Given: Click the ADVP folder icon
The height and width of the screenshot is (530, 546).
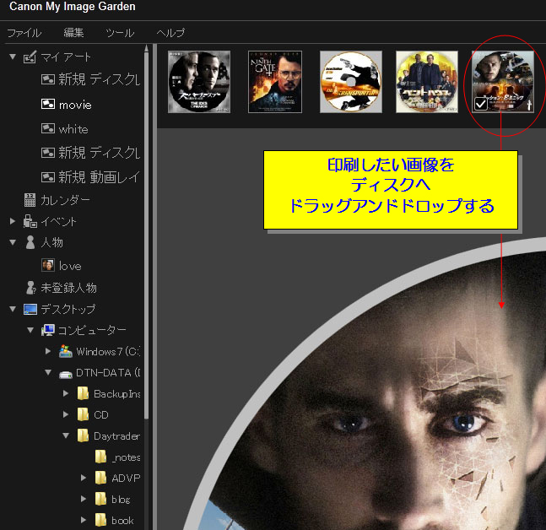Looking at the screenshot, I should pyautogui.click(x=100, y=478).
